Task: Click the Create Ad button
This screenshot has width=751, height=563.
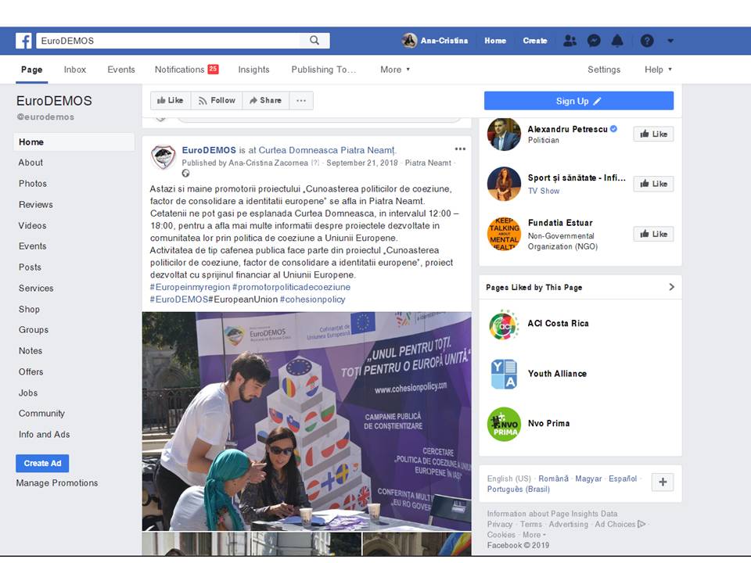Action: click(x=42, y=464)
